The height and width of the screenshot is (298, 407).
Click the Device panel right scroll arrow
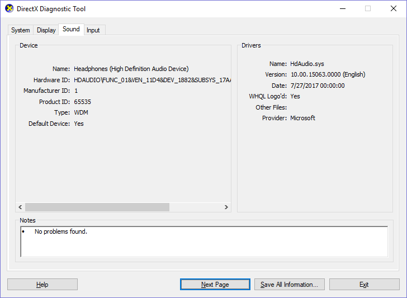226,207
